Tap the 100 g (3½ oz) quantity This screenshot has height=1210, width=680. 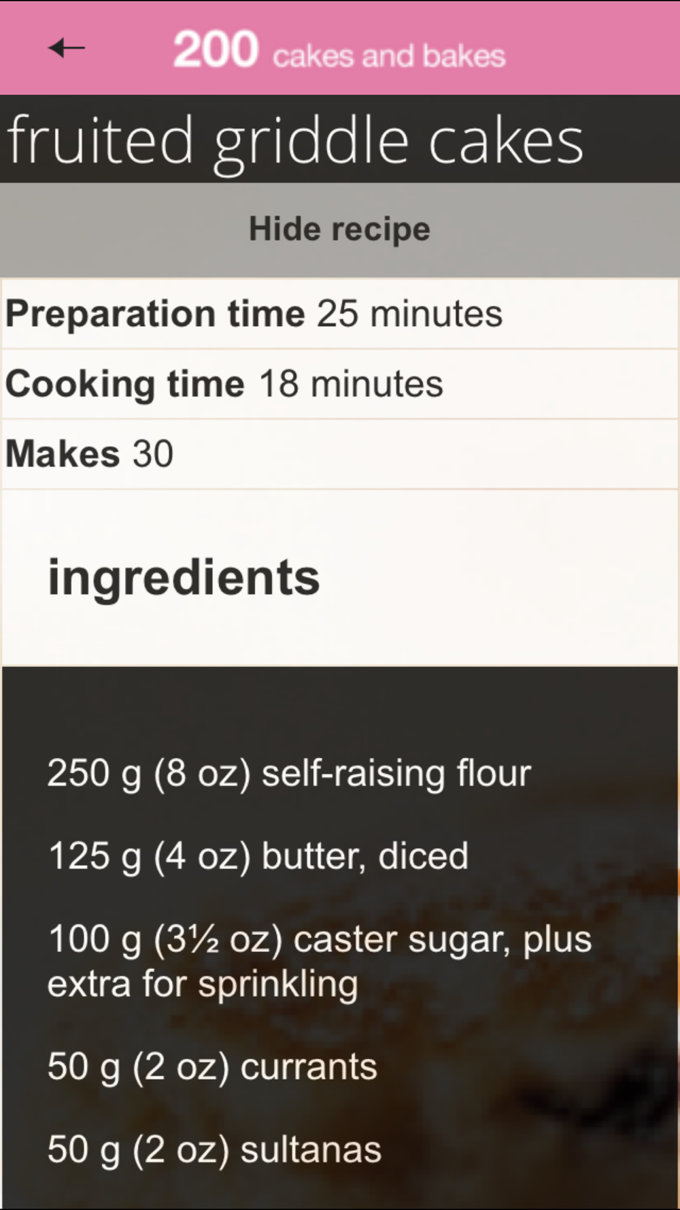coord(165,940)
